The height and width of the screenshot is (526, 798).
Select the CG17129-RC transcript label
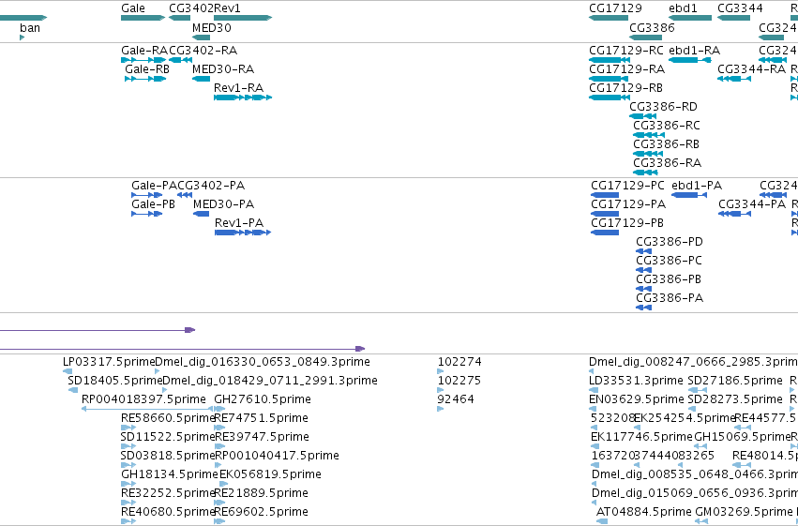[x=626, y=51]
